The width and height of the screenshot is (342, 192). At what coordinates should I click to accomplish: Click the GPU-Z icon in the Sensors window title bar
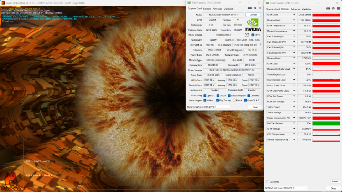tap(267, 3)
